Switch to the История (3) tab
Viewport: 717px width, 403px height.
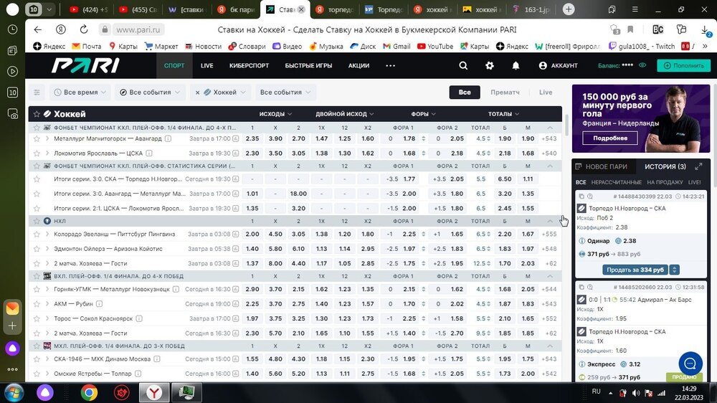click(x=665, y=166)
